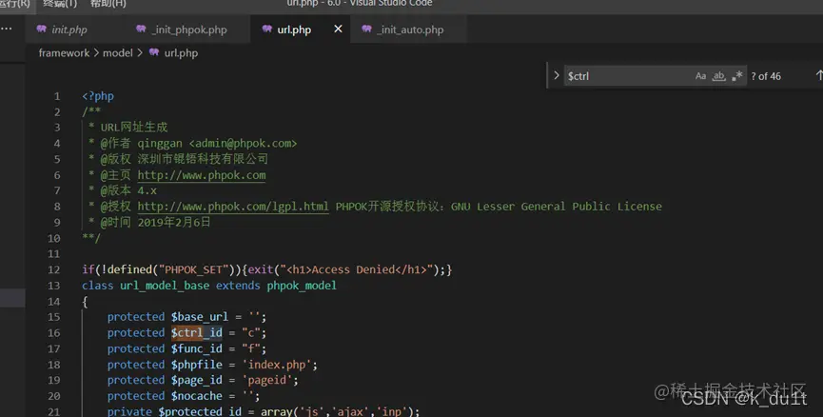Click the $page_id variable on line 19
823x417 pixels.
point(197,380)
